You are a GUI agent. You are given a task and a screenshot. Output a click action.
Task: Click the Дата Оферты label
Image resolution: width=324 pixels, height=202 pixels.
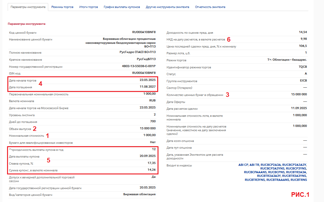pos(176,102)
